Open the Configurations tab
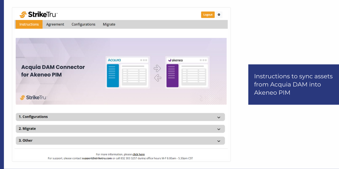Image resolution: width=339 pixels, height=169 pixels. point(83,24)
